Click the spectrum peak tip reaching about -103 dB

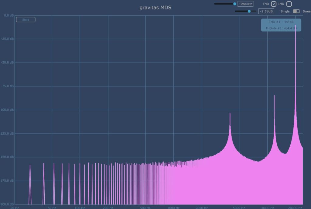pos(230,114)
